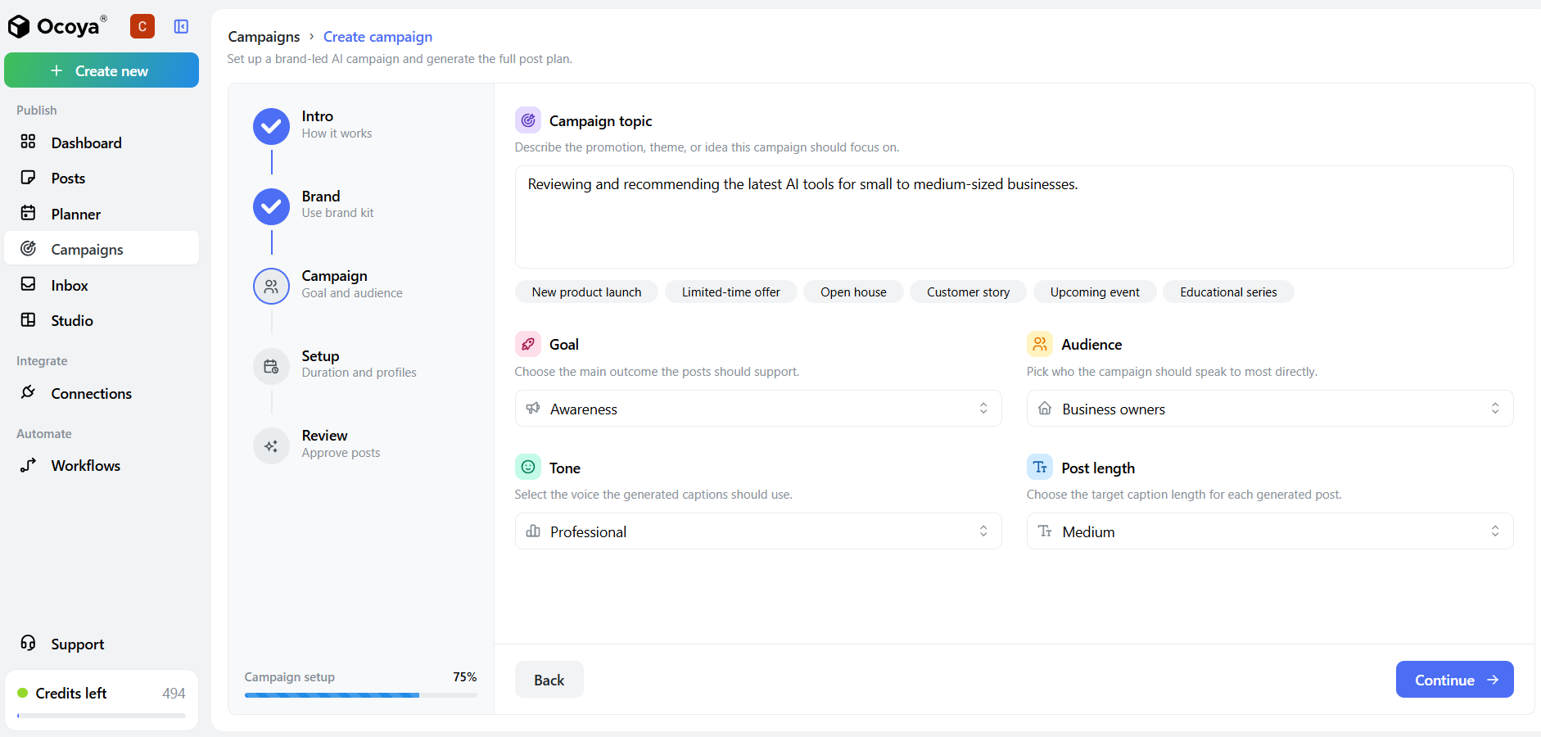Open the Tone dropdown showing Professional

758,531
